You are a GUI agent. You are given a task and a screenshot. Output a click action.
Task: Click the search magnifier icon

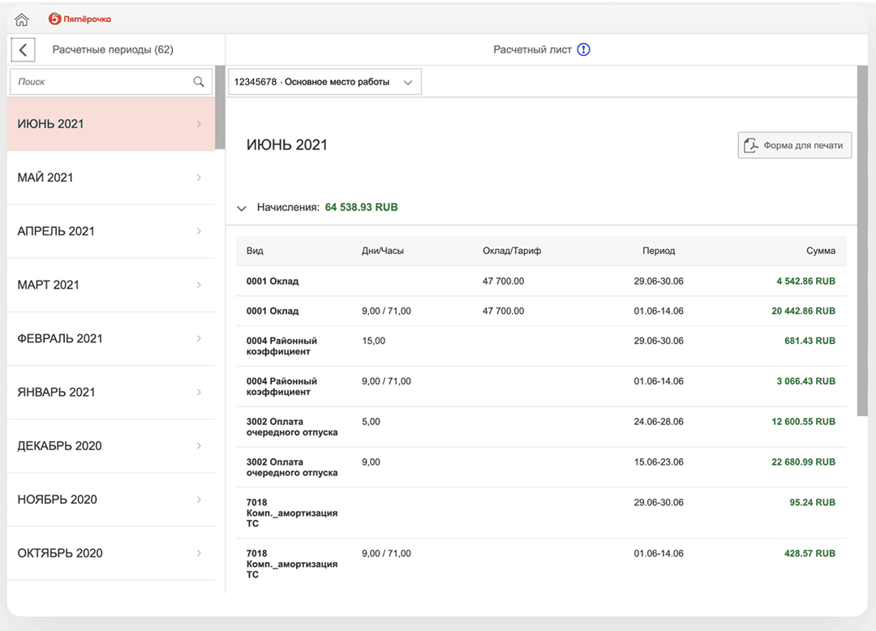point(199,82)
